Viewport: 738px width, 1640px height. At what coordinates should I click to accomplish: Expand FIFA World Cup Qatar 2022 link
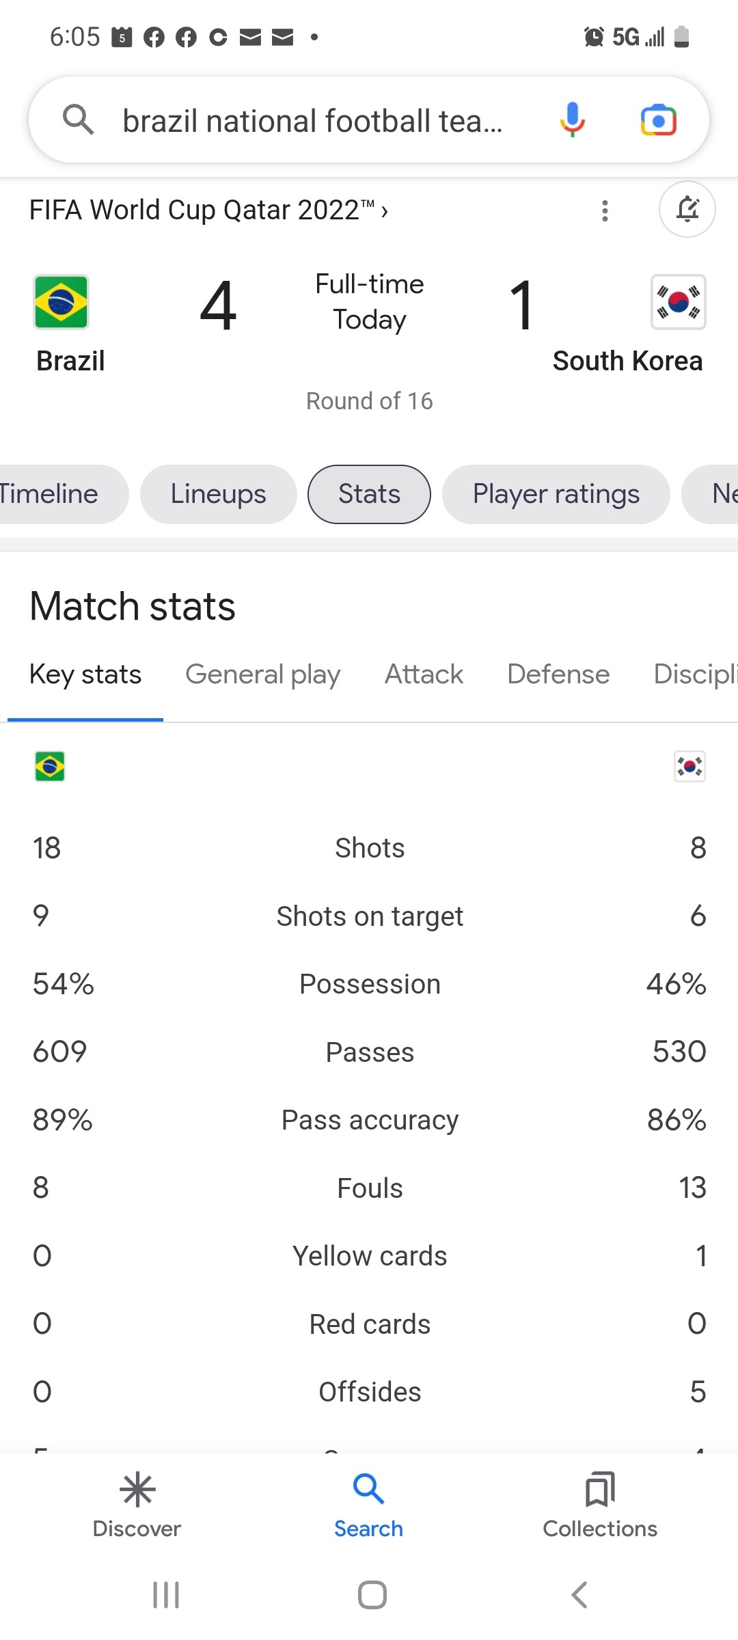pyautogui.click(x=208, y=210)
